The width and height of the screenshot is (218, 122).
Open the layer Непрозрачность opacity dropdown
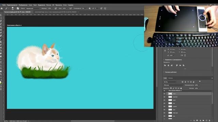(x=199, y=85)
